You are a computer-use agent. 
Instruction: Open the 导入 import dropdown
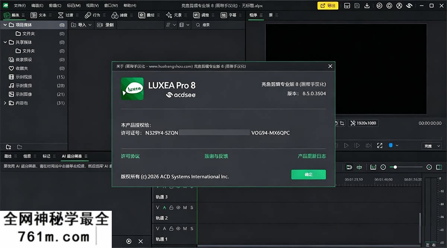coord(81,25)
